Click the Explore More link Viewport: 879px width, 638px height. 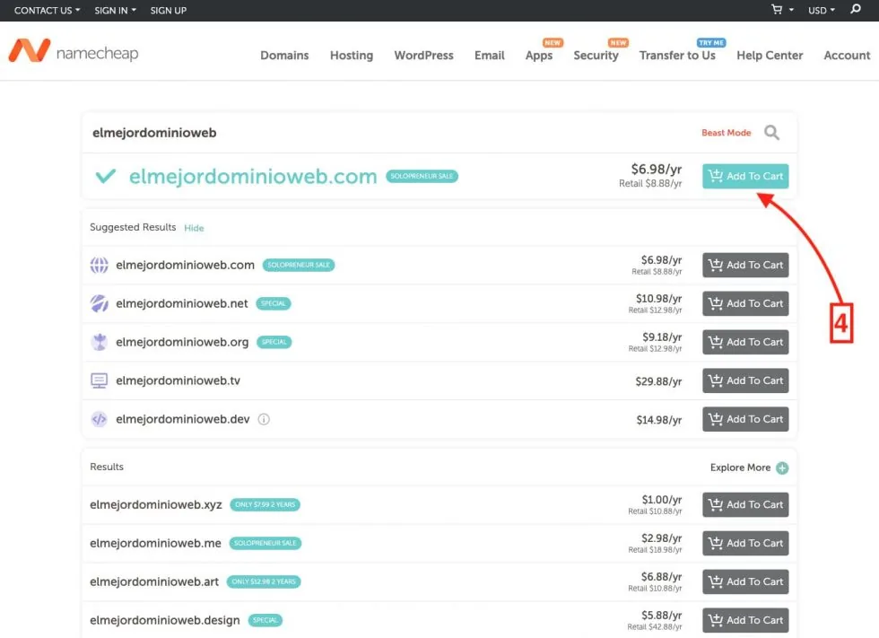(740, 468)
